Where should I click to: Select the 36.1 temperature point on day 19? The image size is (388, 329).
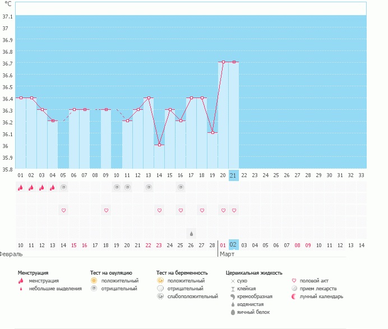(x=213, y=133)
